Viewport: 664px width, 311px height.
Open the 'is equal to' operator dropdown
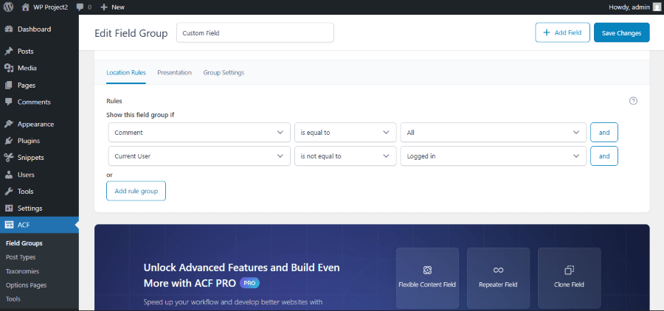click(x=345, y=133)
